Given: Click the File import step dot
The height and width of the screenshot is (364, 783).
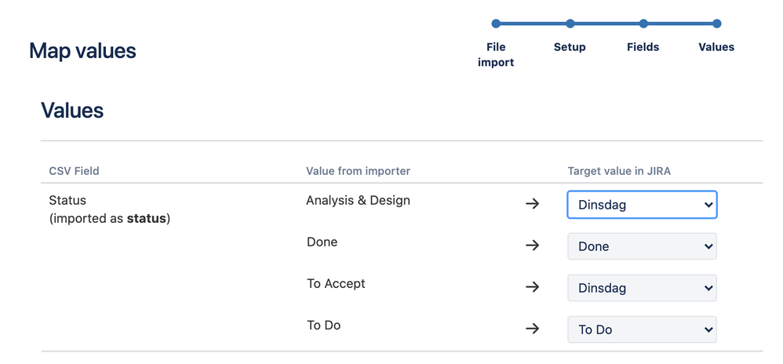Looking at the screenshot, I should point(496,24).
